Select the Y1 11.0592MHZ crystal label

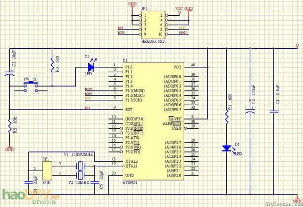[x=80, y=154]
